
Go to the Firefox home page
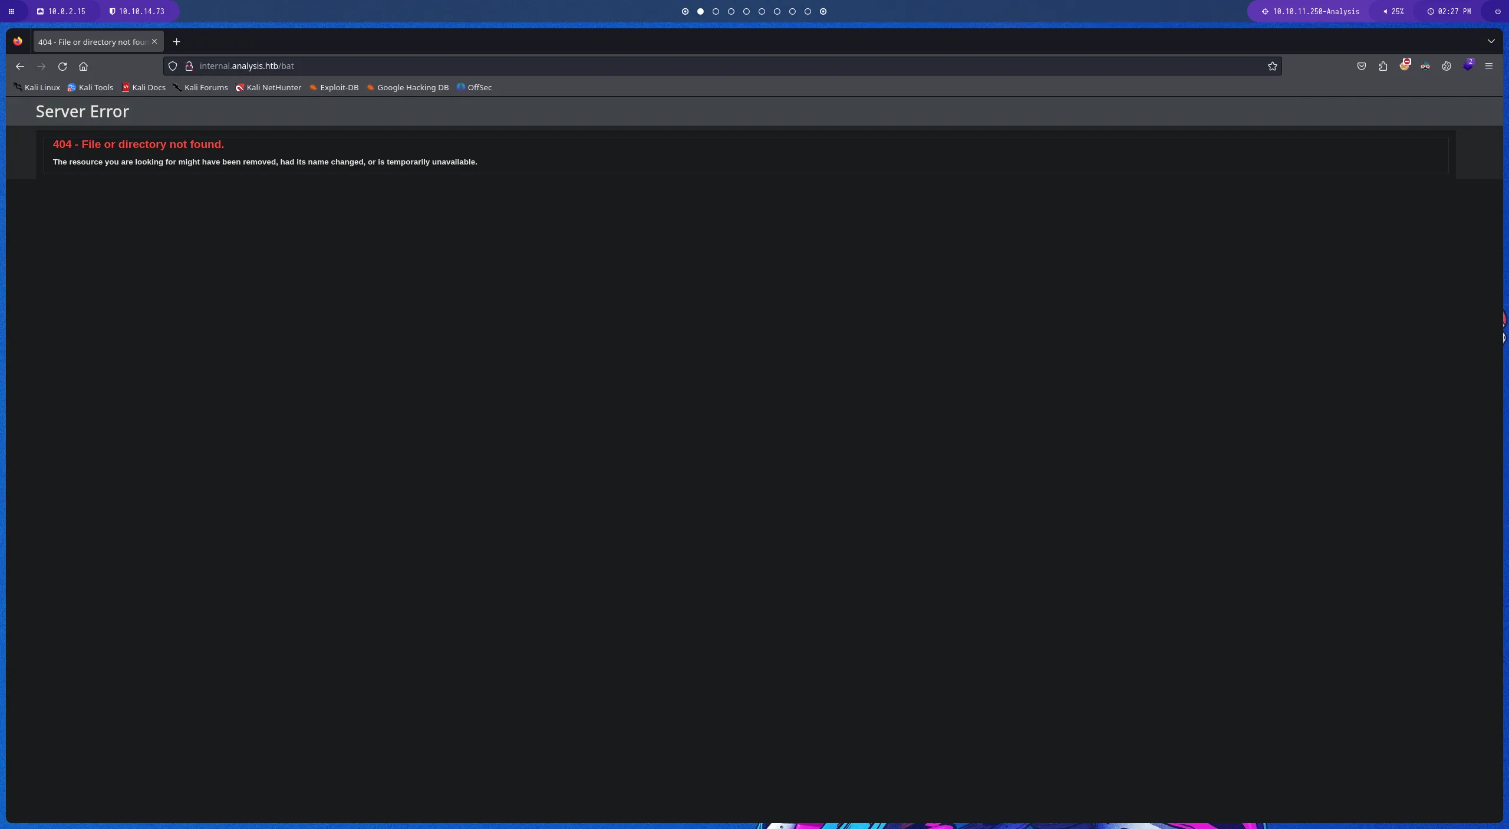click(83, 66)
